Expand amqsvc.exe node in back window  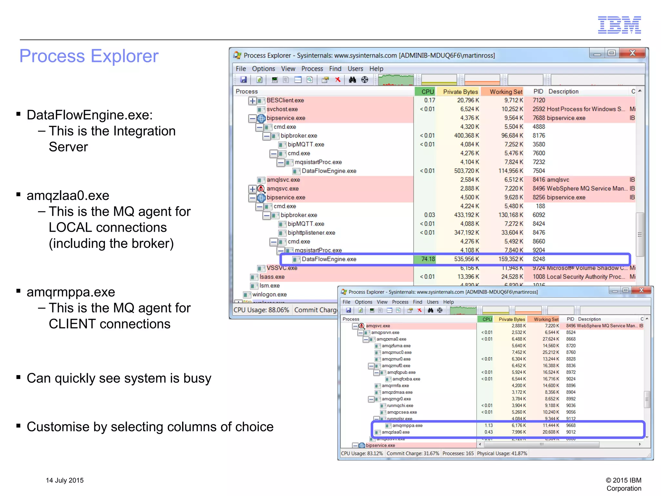tap(252, 189)
